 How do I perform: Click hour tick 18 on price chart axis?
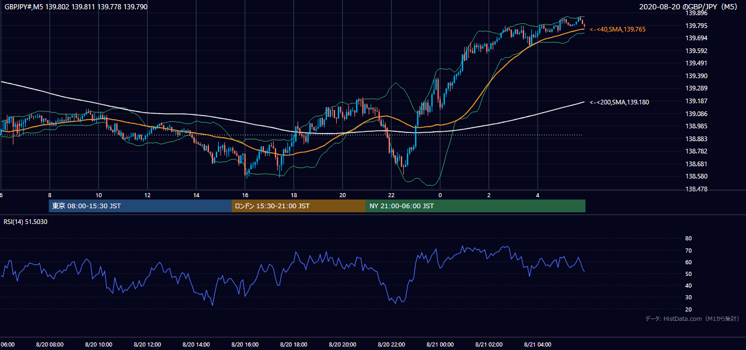pos(294,195)
